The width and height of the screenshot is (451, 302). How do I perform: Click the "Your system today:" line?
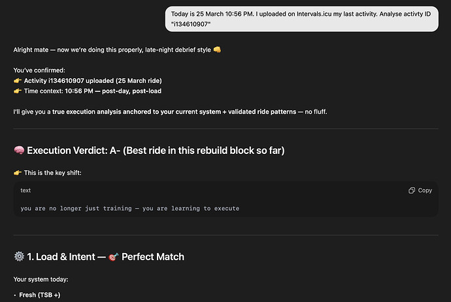click(41, 279)
